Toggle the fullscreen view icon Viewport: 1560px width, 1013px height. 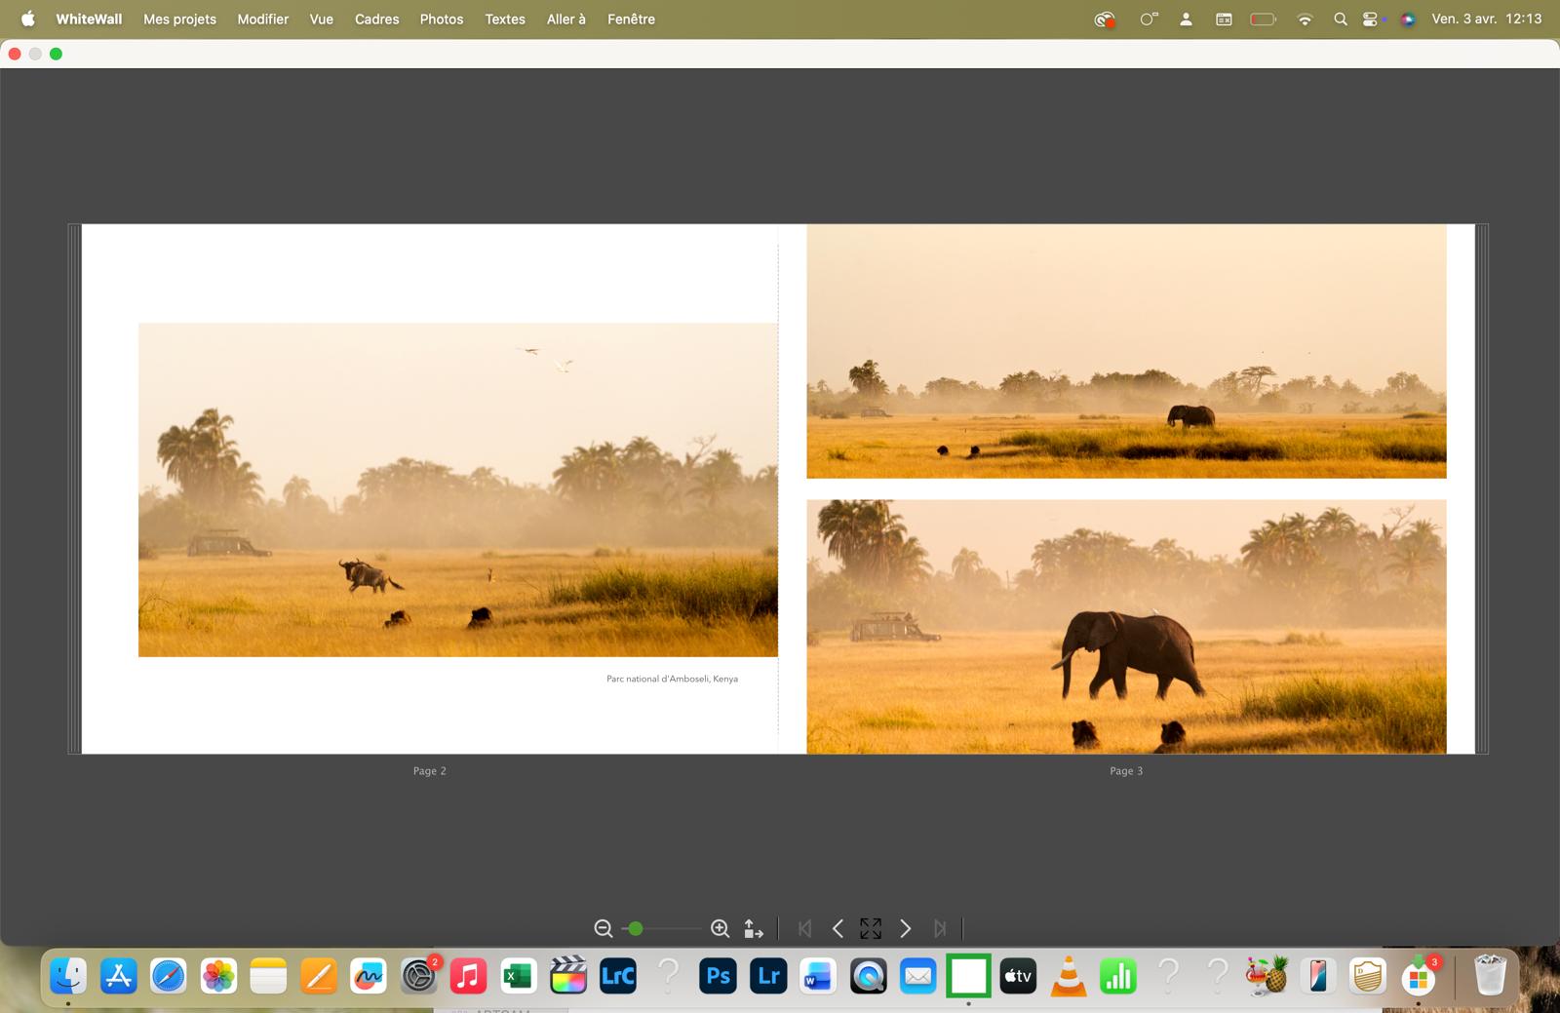[x=871, y=929]
